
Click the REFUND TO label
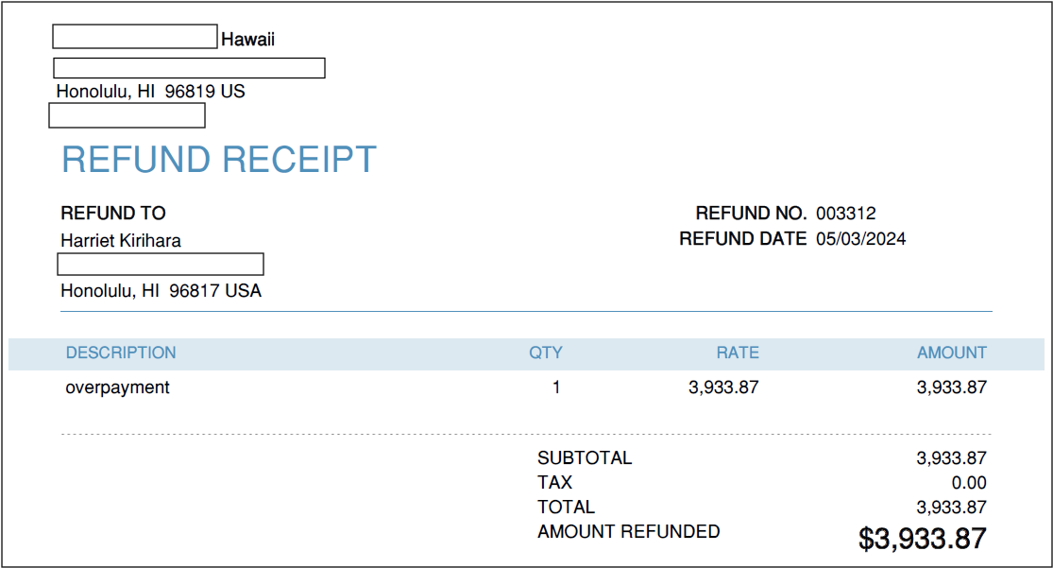click(113, 214)
